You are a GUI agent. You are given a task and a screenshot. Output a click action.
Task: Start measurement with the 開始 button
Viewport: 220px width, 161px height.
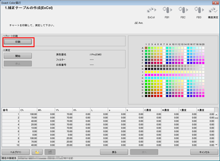tap(18, 56)
